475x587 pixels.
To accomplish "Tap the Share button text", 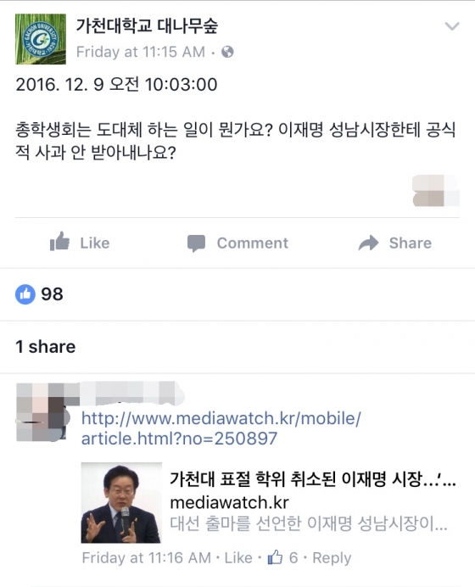I will 411,243.
